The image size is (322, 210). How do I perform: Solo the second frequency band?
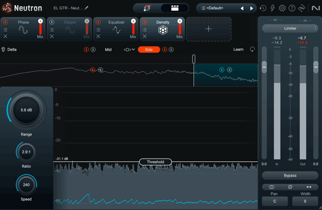(230, 70)
